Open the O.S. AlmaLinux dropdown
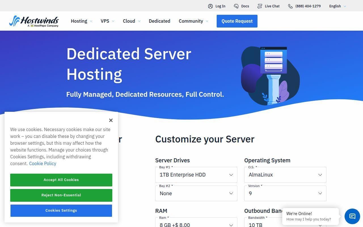 tap(285, 175)
